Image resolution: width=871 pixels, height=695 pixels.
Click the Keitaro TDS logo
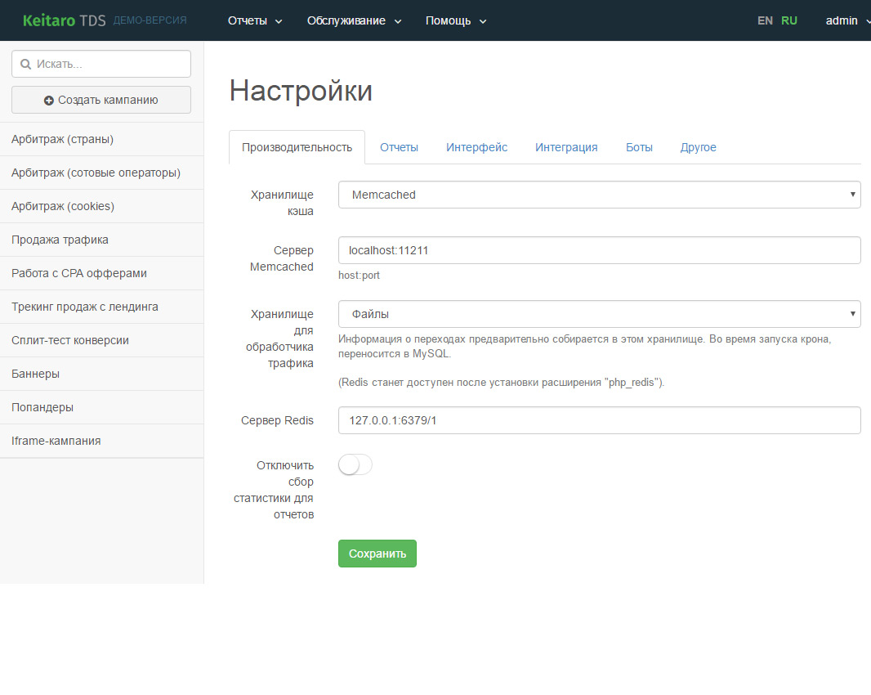[64, 20]
